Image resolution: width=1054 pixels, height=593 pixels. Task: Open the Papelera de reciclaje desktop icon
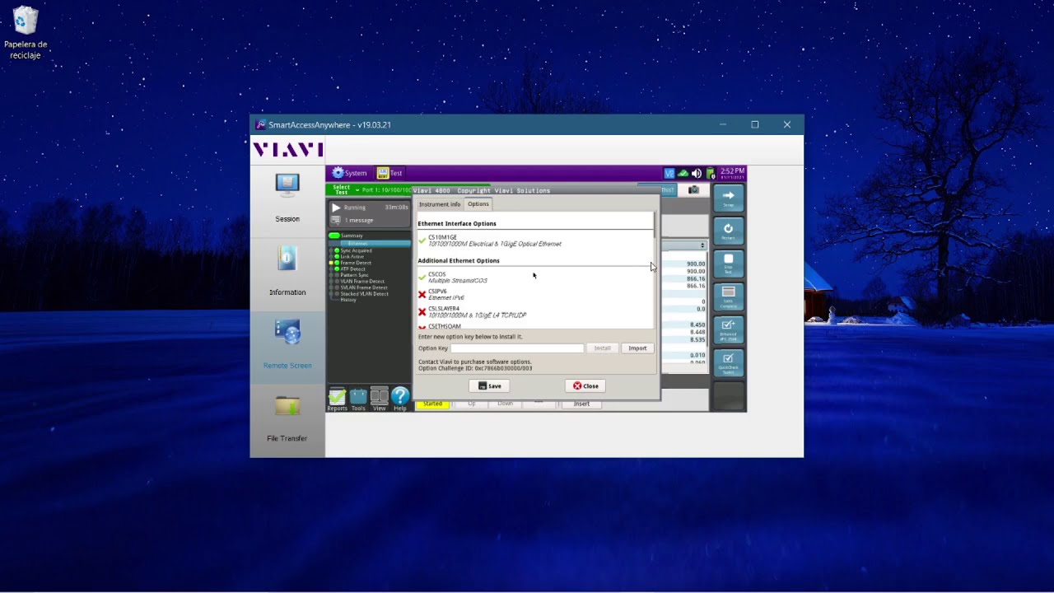coord(26,33)
